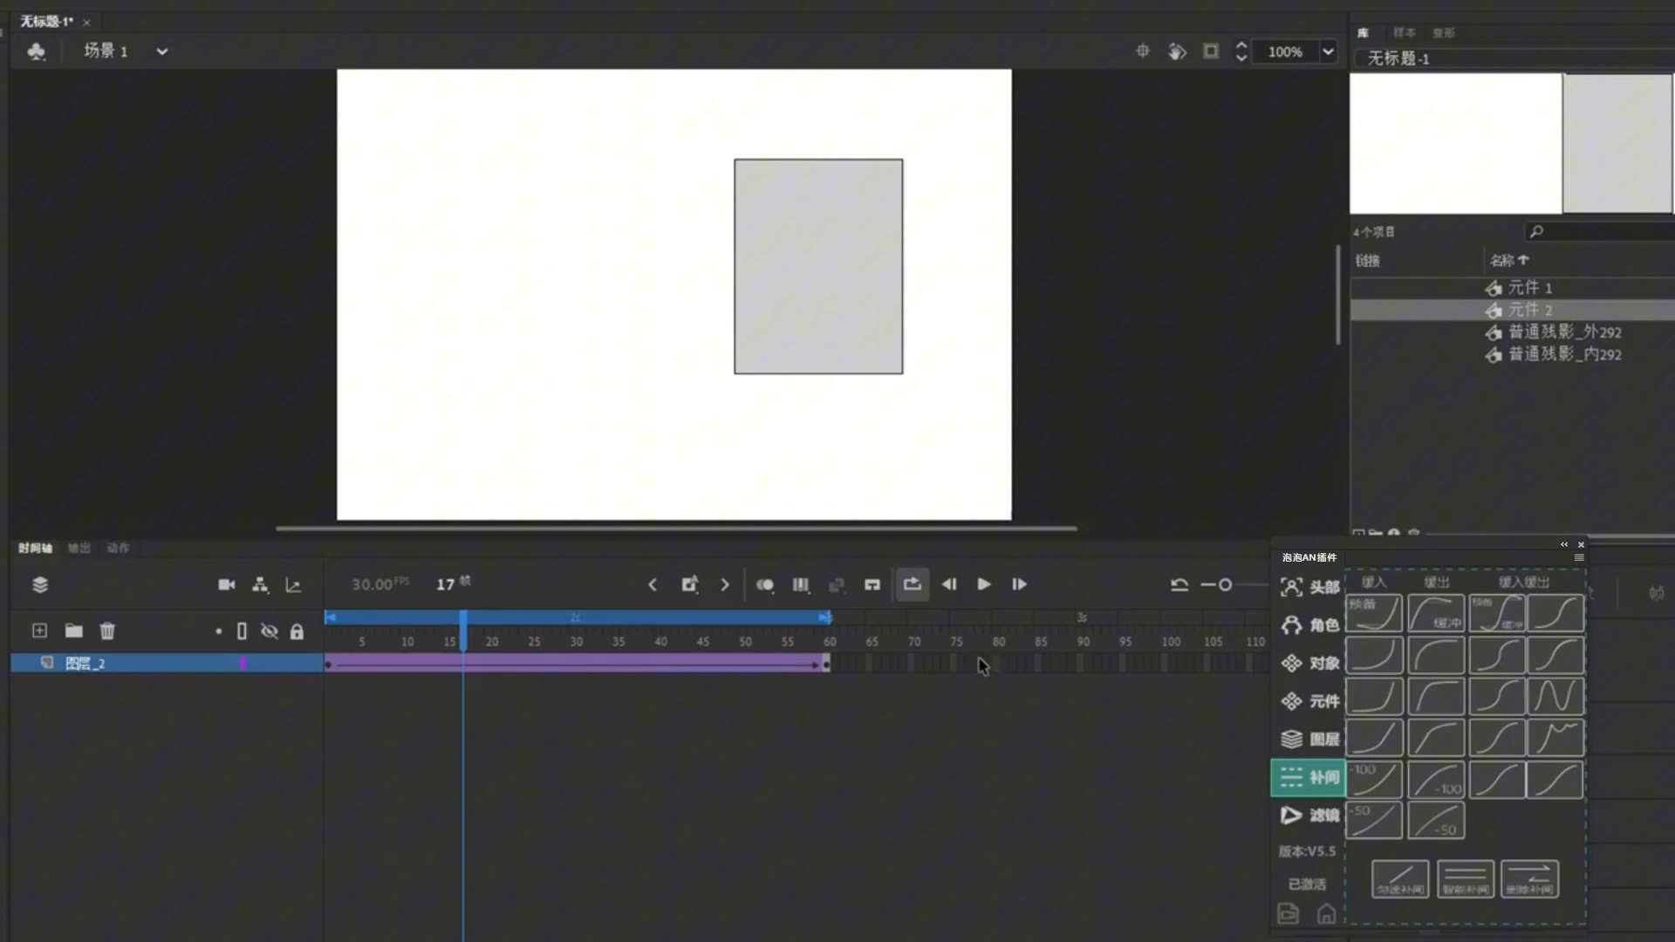Open the 动作 tab near the timeline
The image size is (1675, 942).
[x=119, y=548]
